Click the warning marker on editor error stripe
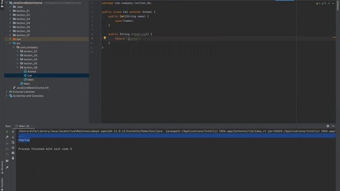The height and width of the screenshot is (191, 340). (x=334, y=38)
